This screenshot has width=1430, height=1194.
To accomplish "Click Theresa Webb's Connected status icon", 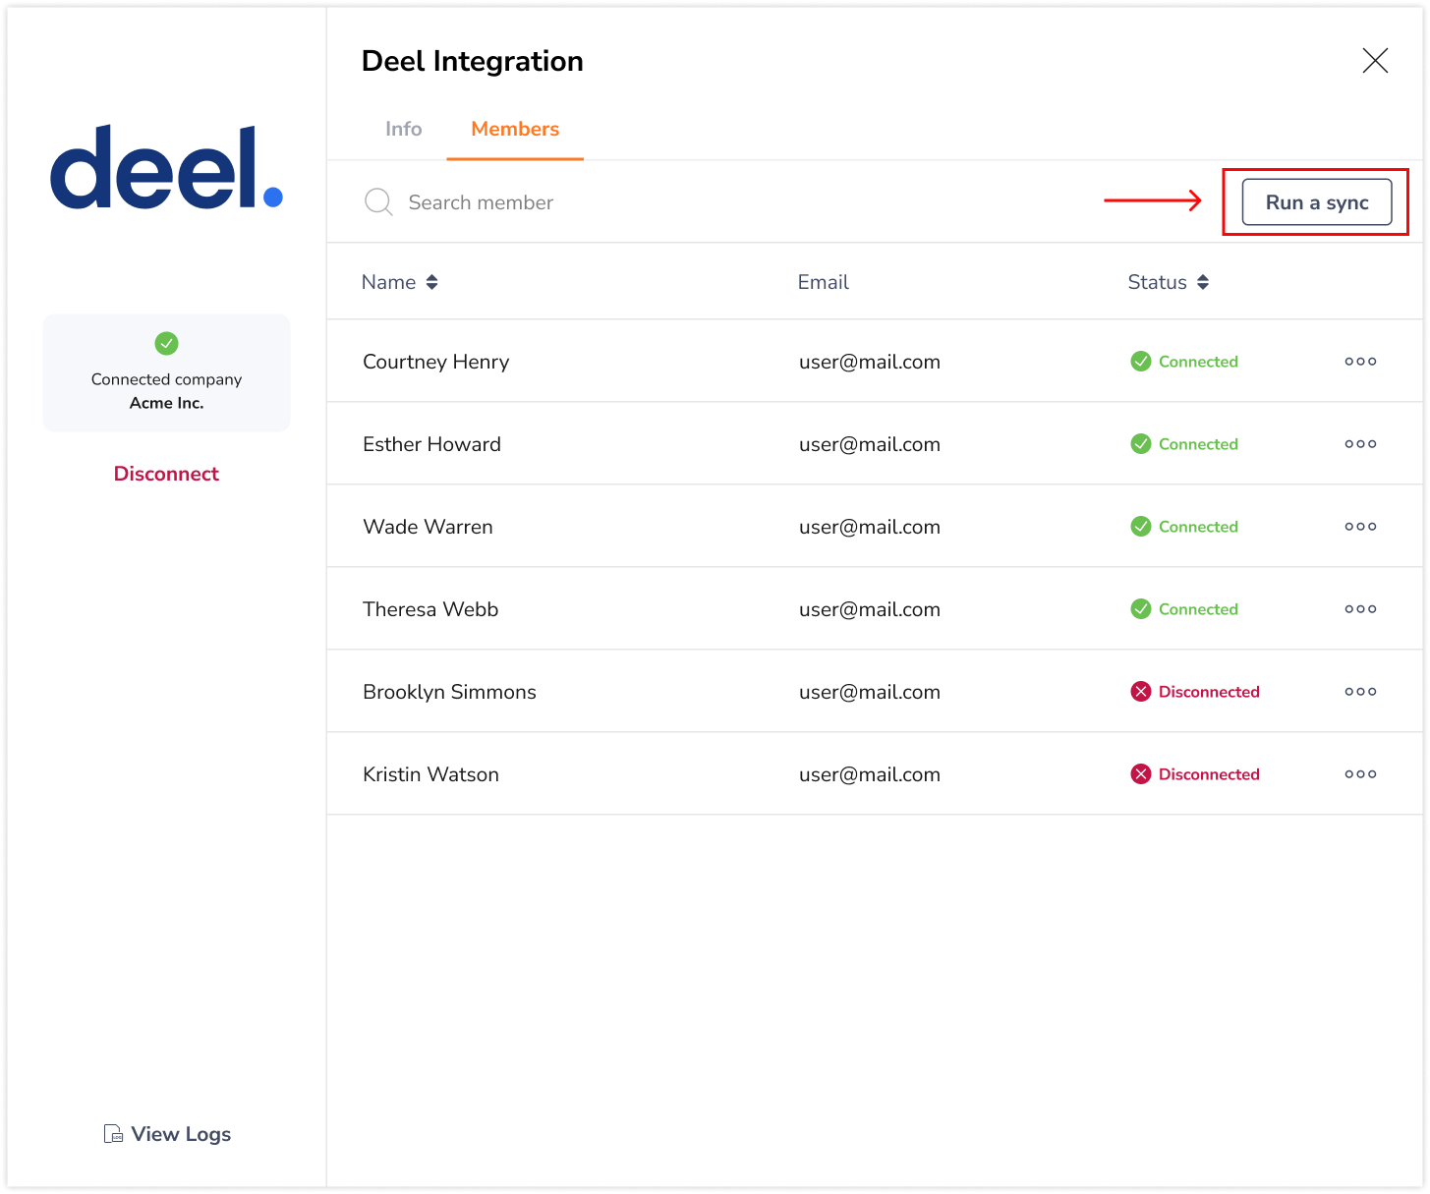I will click(x=1140, y=608).
